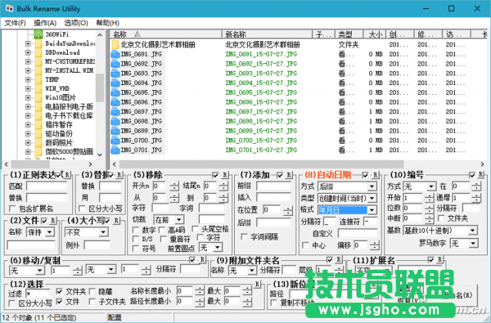The width and height of the screenshot is (491, 323).
Task: Click the 正则表达 匹配 input field
Action: tap(47, 186)
